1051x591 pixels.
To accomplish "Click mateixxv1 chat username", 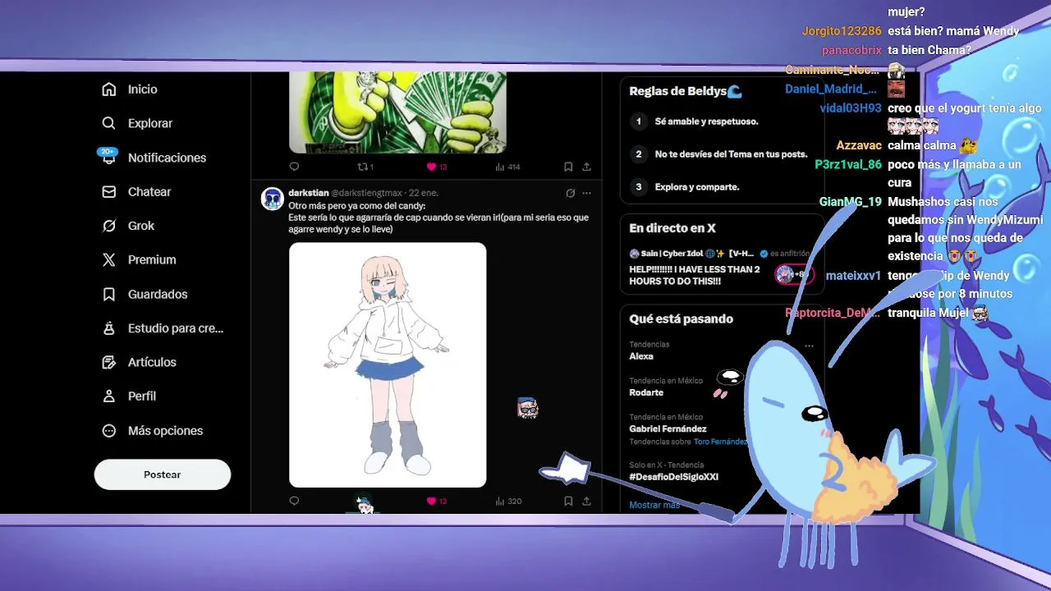I will [x=853, y=276].
